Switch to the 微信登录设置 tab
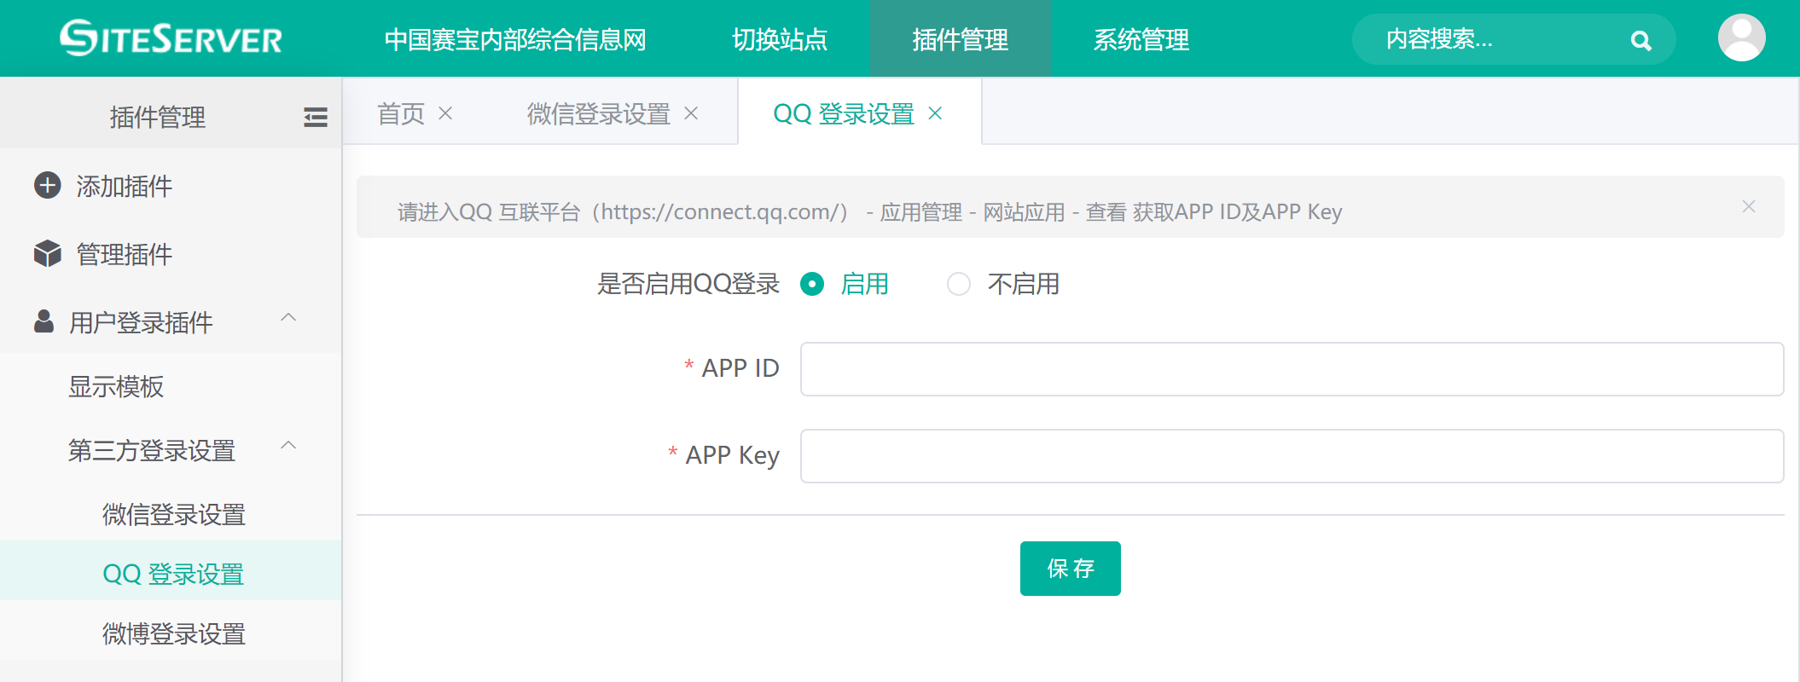 point(598,113)
